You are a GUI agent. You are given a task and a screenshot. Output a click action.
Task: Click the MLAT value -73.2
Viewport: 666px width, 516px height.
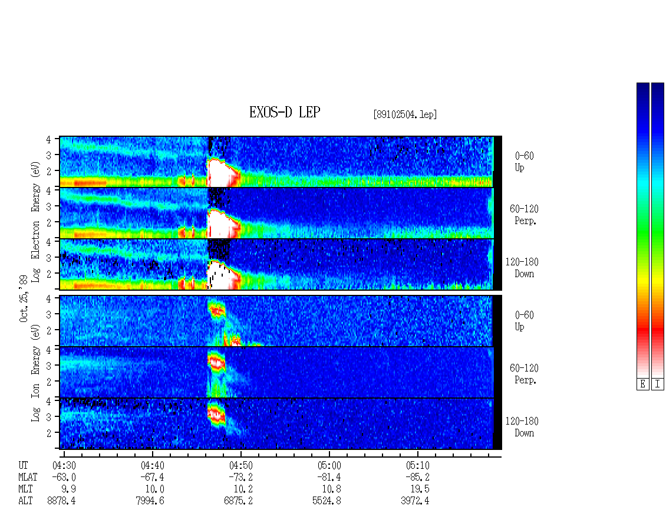[x=240, y=477]
